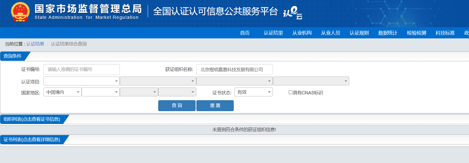
Task: Select 从业人员 navigation item
Action: 331,33
